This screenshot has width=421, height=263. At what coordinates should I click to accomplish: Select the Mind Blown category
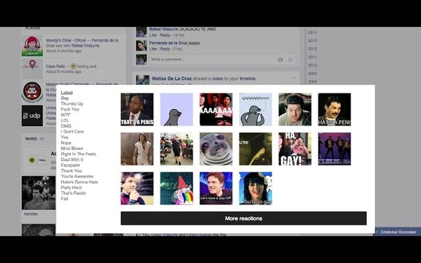pos(72,149)
